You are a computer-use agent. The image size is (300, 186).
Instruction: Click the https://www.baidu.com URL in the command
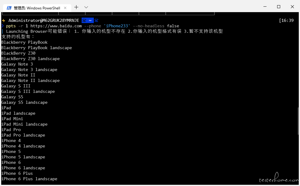[x=56, y=26]
